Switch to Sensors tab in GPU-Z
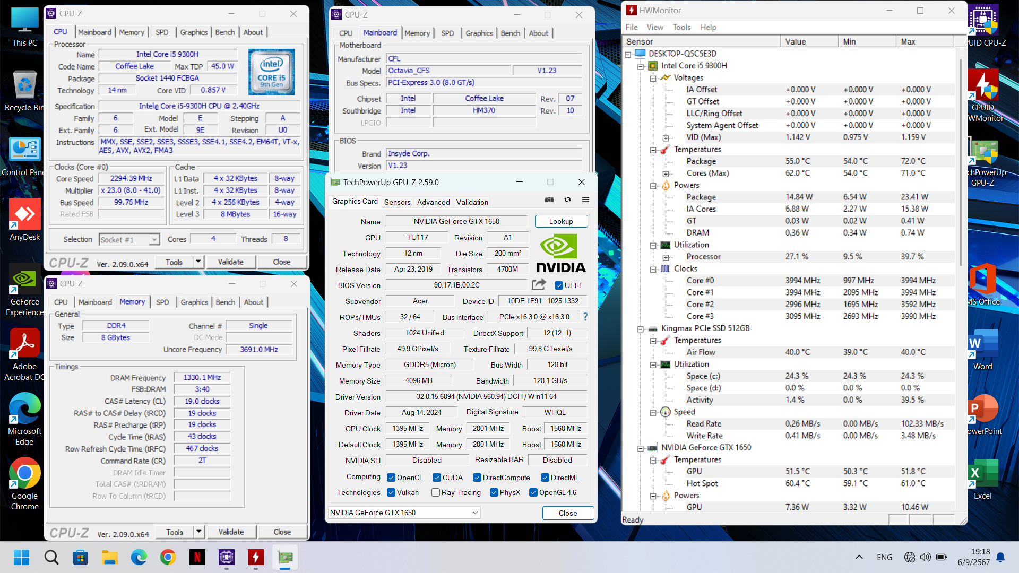This screenshot has width=1019, height=573. point(397,202)
